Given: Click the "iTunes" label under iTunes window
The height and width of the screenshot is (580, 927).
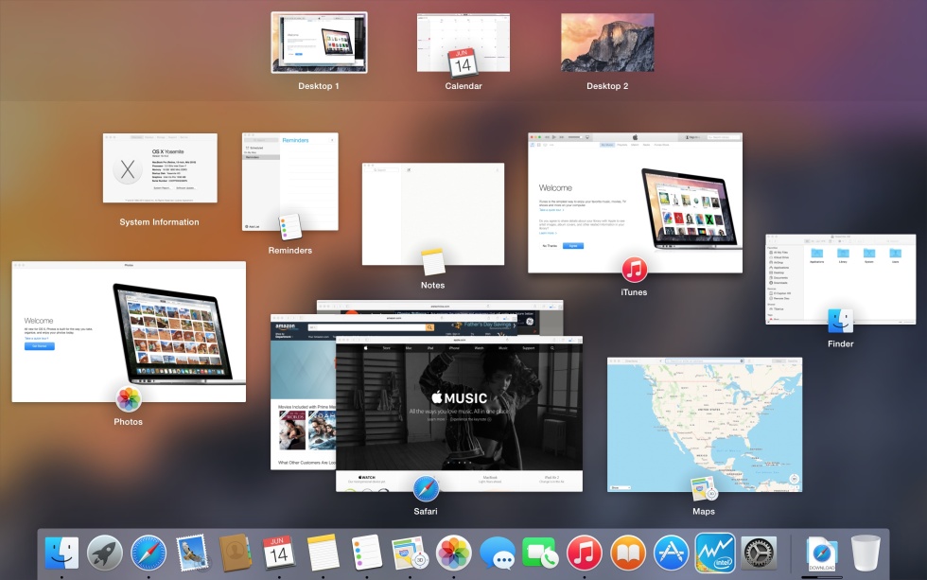Looking at the screenshot, I should [634, 292].
